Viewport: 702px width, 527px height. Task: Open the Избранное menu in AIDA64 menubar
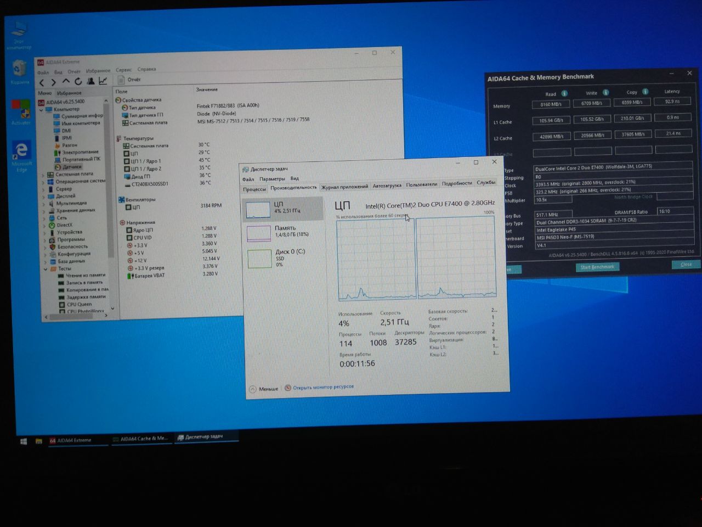(x=98, y=70)
